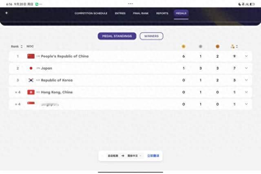This screenshot has height=174, width=261.
Task: Click the bronze medal column icon
Action: click(x=217, y=46)
